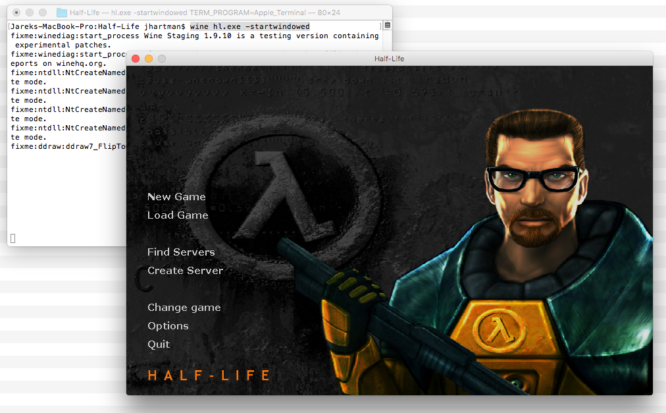Select Find Servers in the main menu
The width and height of the screenshot is (666, 413).
(181, 252)
